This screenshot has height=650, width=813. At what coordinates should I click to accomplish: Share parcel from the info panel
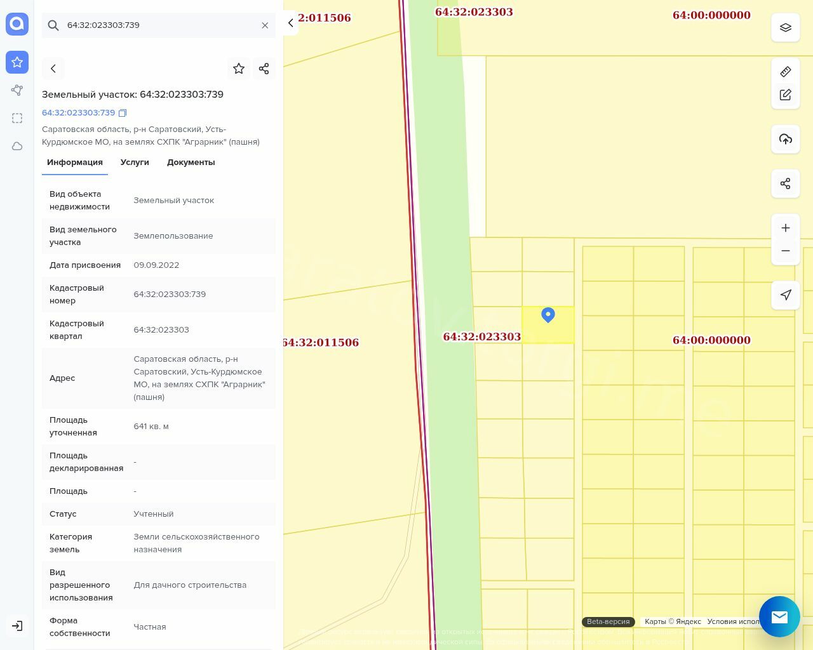point(264,69)
